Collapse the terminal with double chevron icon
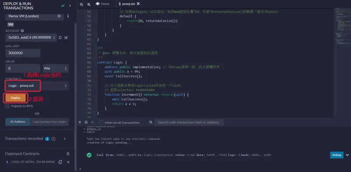 pos(80,123)
